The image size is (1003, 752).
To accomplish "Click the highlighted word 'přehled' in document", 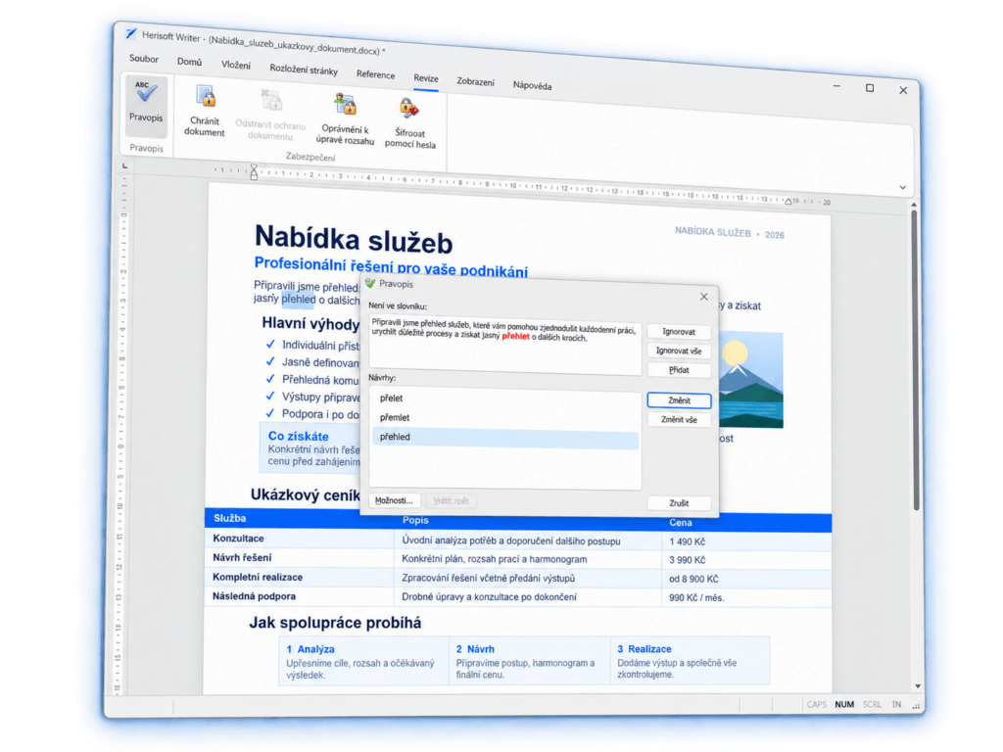I will click(x=299, y=300).
